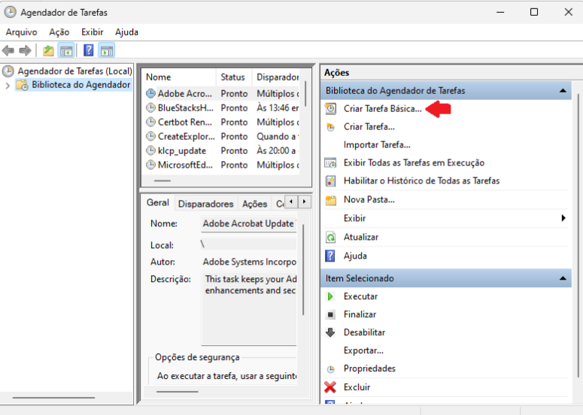Screen dimensions: 583x415
Task: Click the Forward arrow toolbar icon
Action: click(x=25, y=50)
